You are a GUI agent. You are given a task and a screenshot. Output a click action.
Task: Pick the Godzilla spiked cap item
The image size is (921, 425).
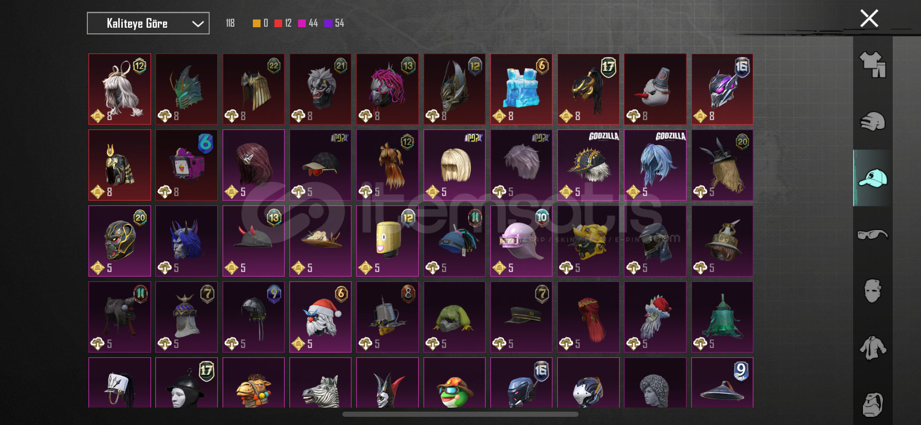pos(588,165)
